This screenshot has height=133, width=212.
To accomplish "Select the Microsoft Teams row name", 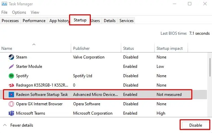I will click(x=31, y=113).
